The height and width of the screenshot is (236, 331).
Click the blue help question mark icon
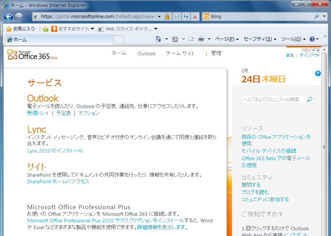coord(318,73)
